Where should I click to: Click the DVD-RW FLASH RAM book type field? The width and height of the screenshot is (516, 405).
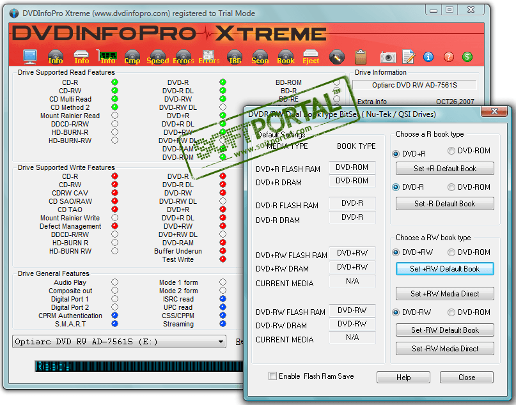click(352, 310)
